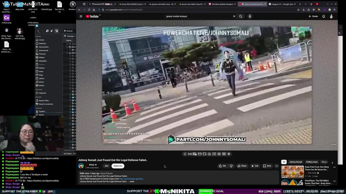Start voice search with microphone icon
The width and height of the screenshot is (346, 194).
pos(250,16)
